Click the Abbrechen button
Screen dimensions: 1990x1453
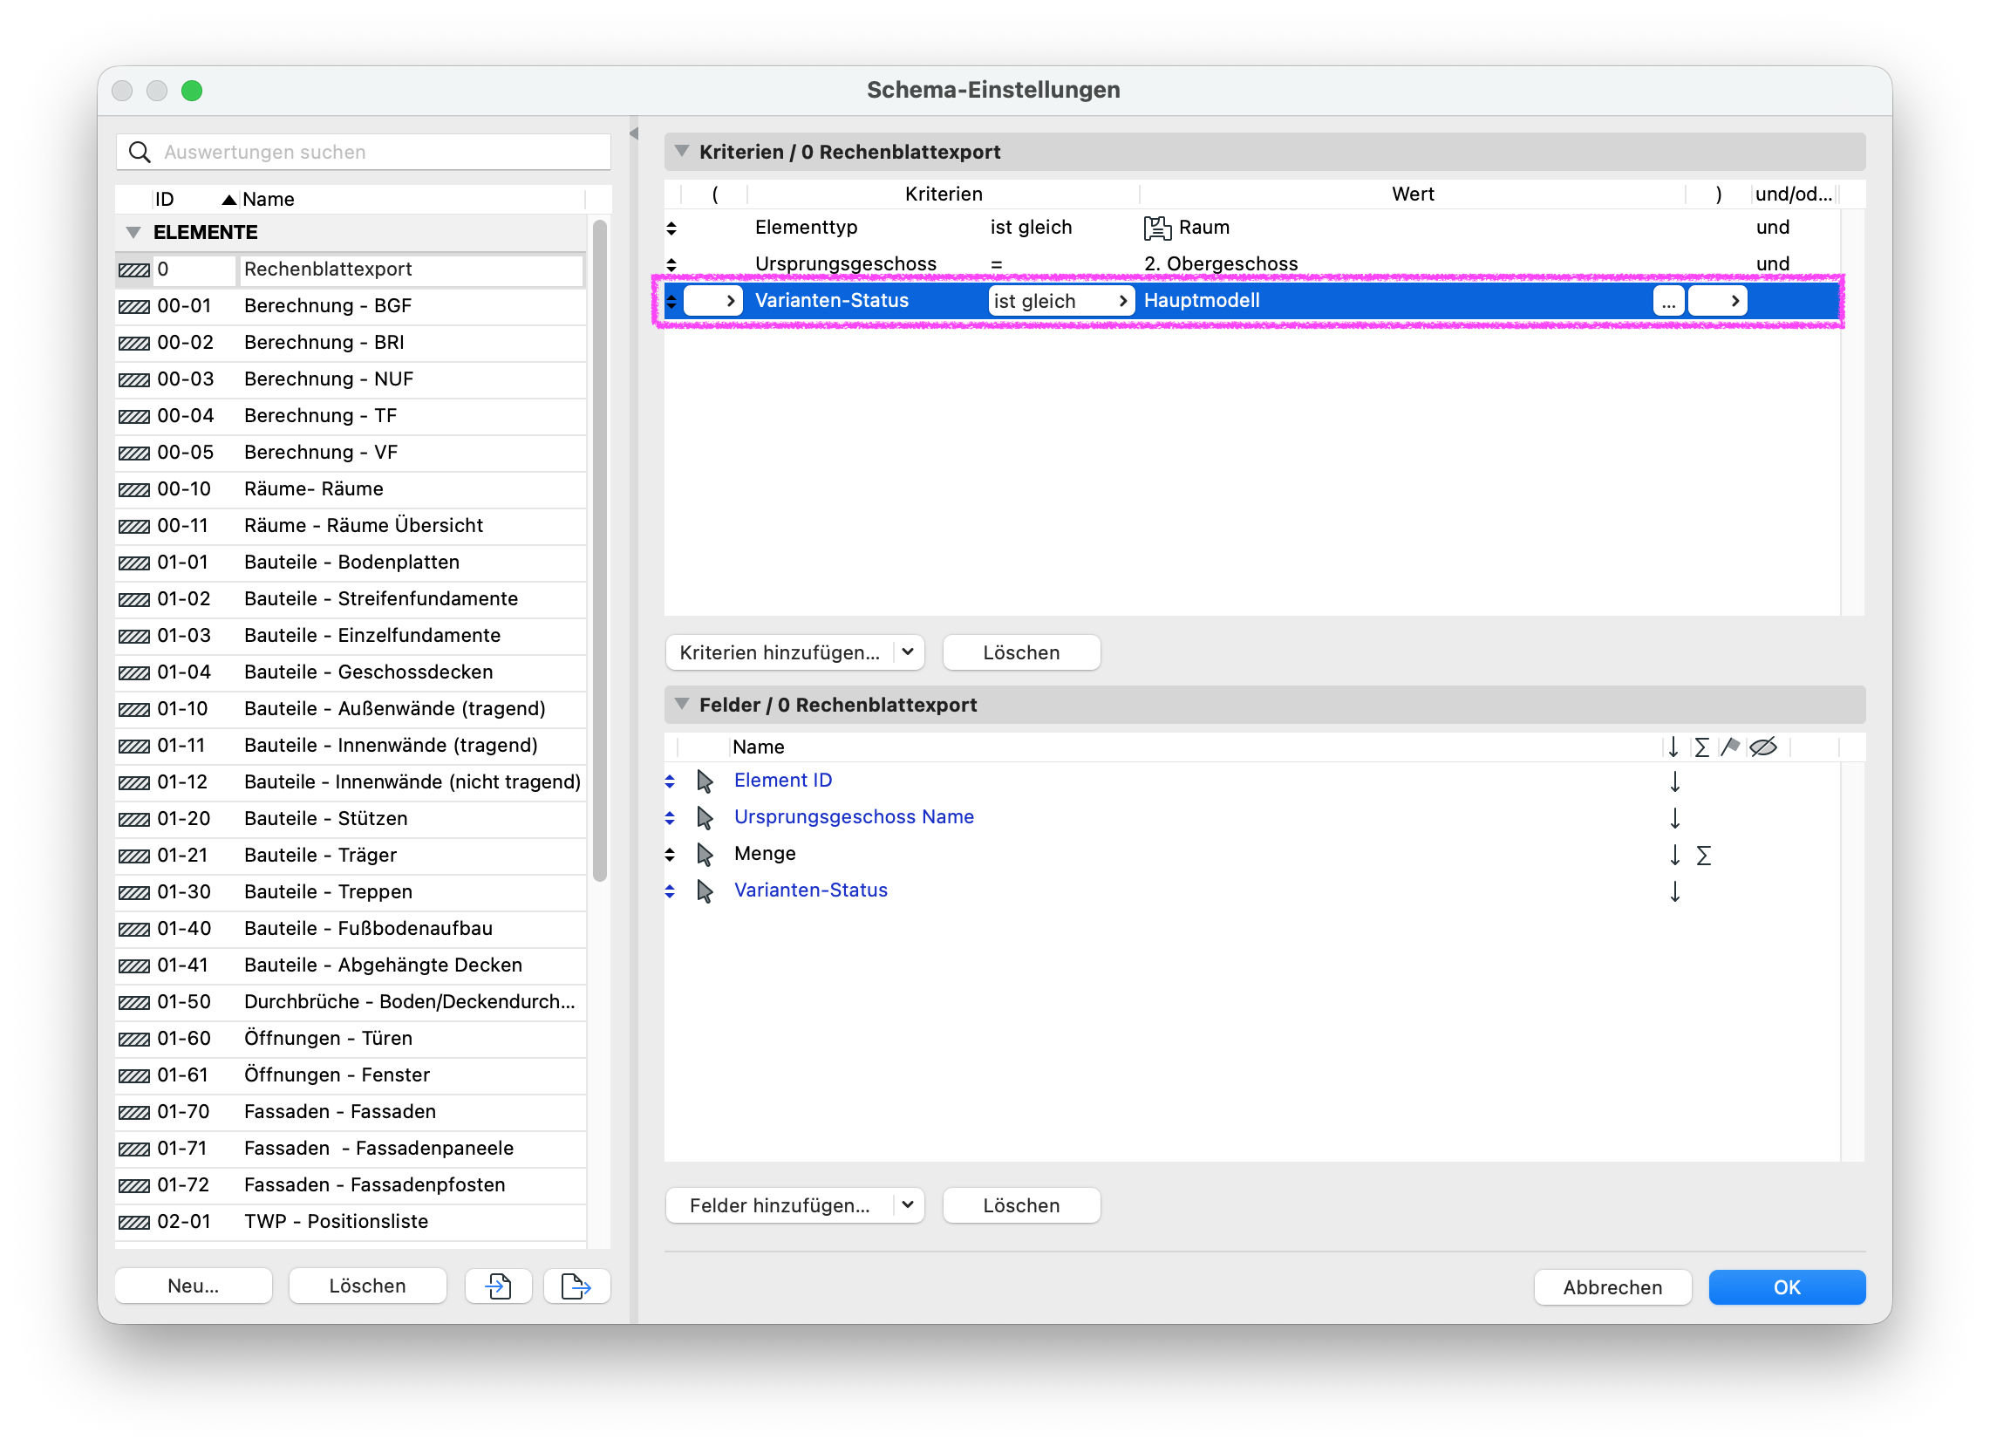coord(1612,1287)
